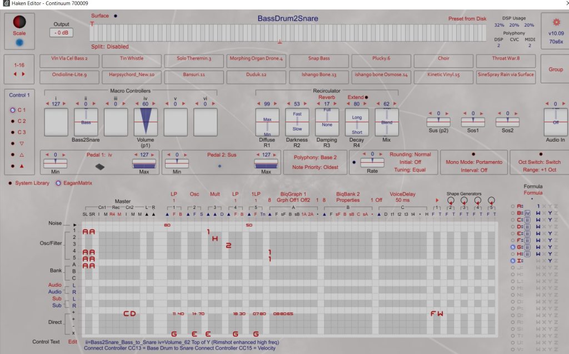Image resolution: width=569 pixels, height=354 pixels.
Task: Click the down triangle in Control list
Action: coord(22,143)
